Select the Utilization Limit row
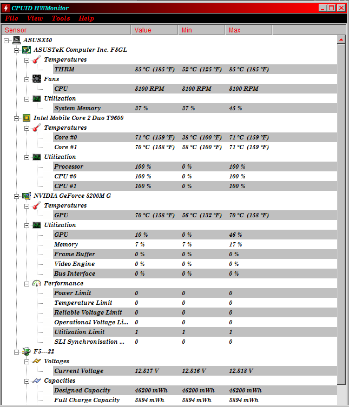 pos(195,332)
